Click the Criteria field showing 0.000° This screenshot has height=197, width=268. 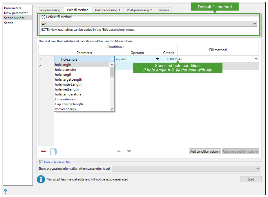(169, 59)
